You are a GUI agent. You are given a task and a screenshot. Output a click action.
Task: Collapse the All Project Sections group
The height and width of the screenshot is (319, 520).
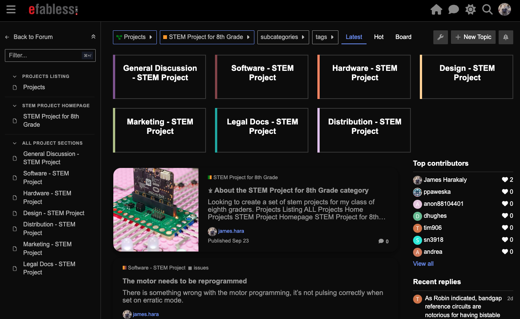(x=15, y=143)
